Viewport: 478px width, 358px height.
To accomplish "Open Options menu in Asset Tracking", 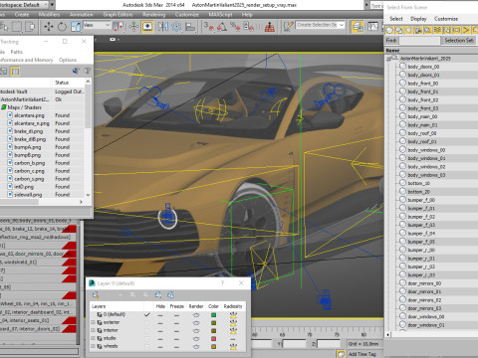I will pyautogui.click(x=68, y=60).
